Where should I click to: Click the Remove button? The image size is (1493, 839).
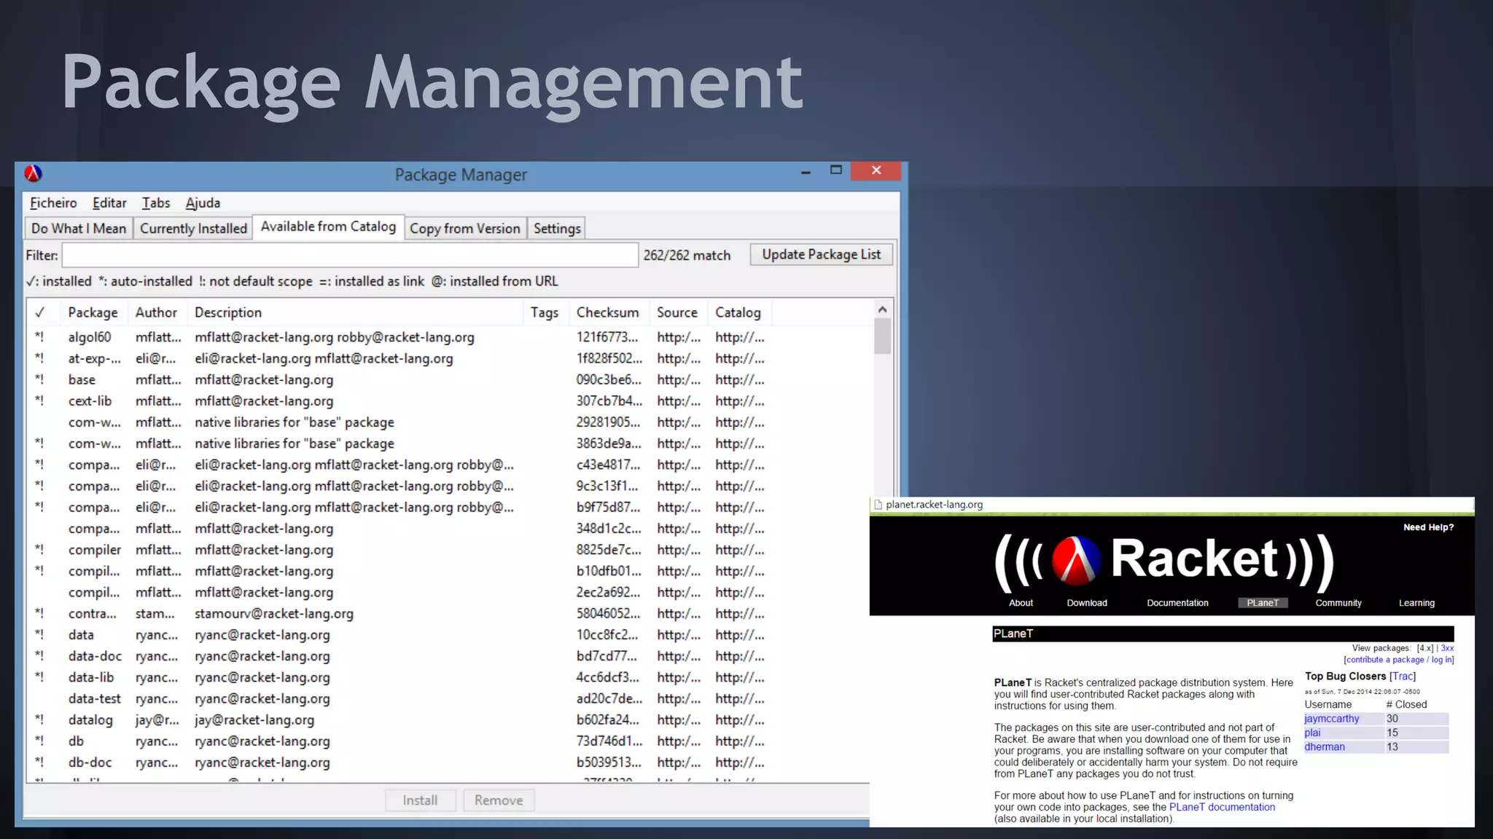[499, 800]
